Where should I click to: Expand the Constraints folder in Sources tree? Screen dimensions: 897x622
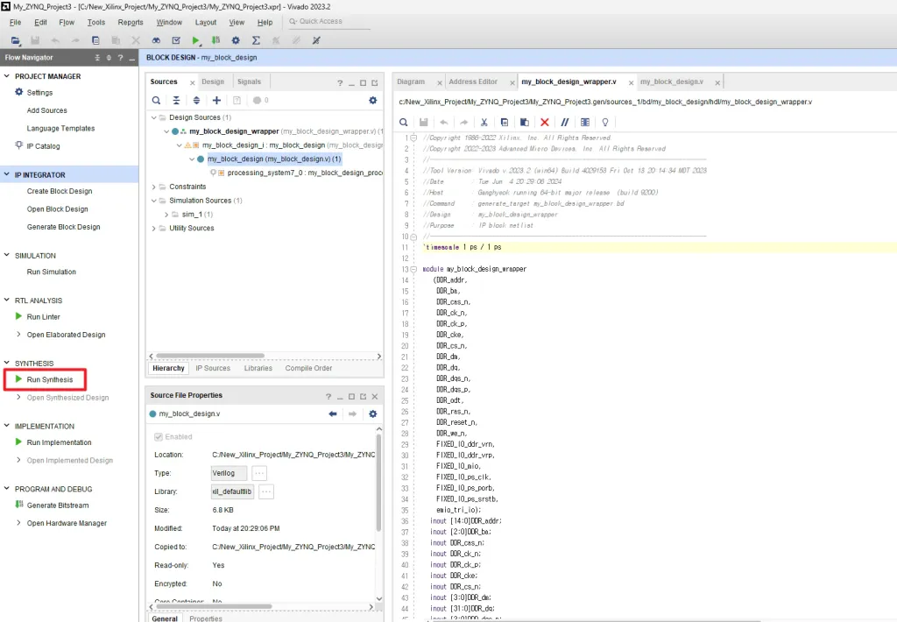[x=154, y=187]
